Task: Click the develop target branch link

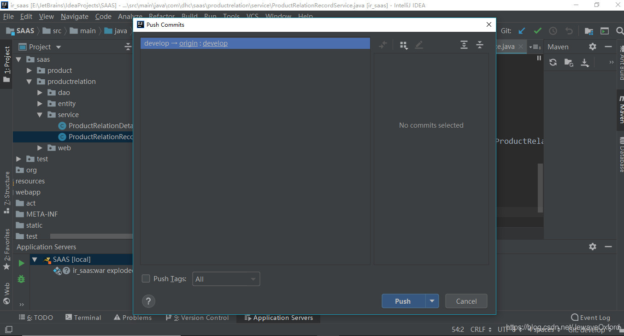Action: 215,43
